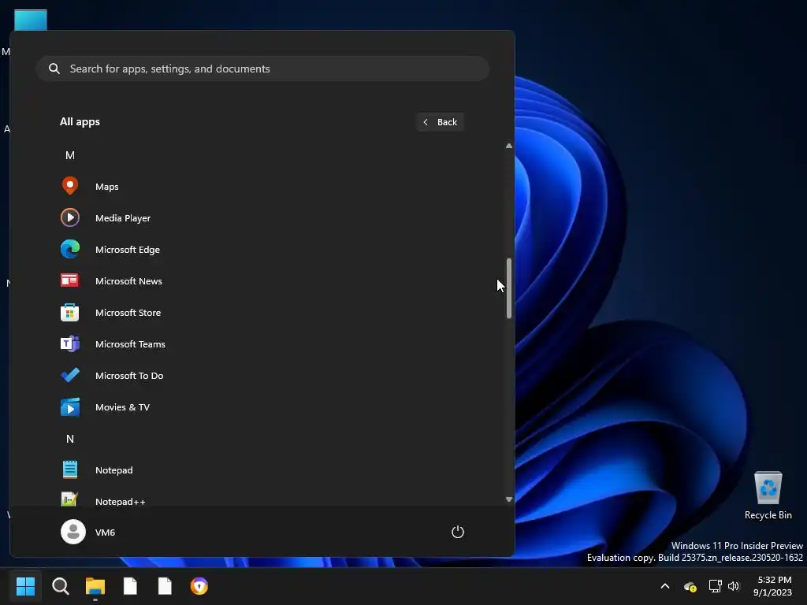Click the first blank document taskbar icon

[130, 586]
